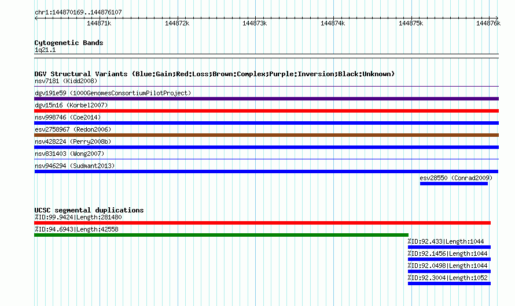Click the %ID:92.3004|Length:1052 label
The width and height of the screenshot is (515, 306).
[448, 278]
